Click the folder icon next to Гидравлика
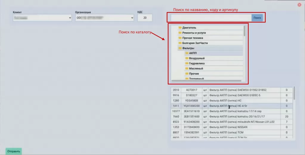The width and height of the screenshot is (305, 155). click(x=187, y=63)
